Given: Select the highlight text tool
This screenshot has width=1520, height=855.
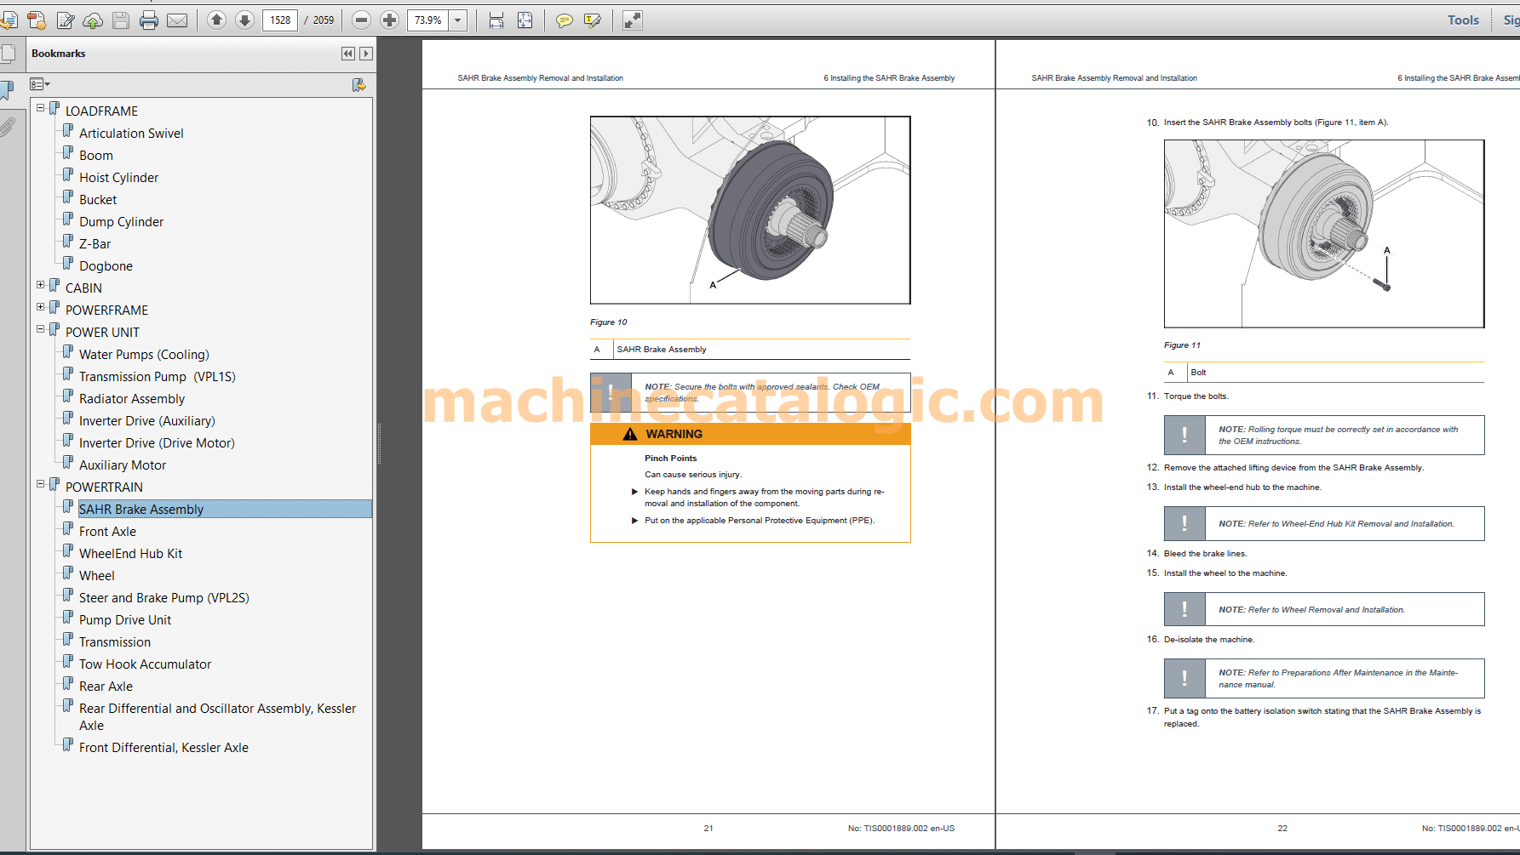Looking at the screenshot, I should pyautogui.click(x=593, y=20).
